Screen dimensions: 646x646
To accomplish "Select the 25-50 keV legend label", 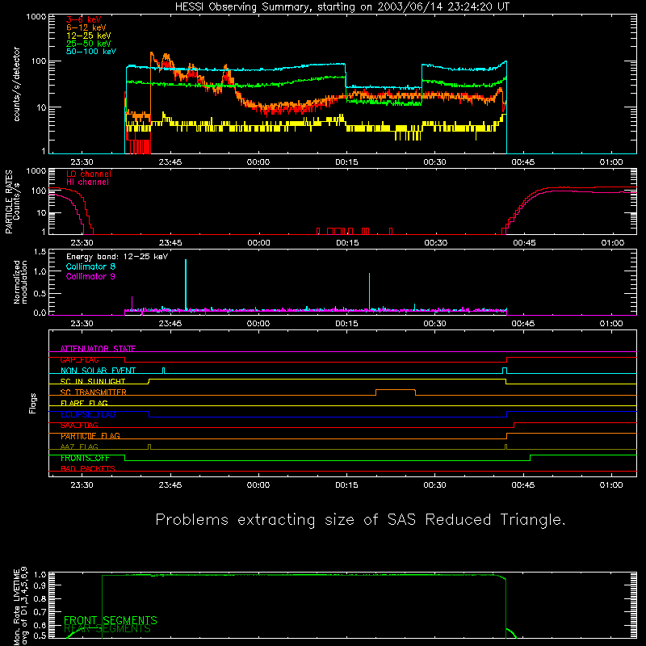I will pos(89,44).
